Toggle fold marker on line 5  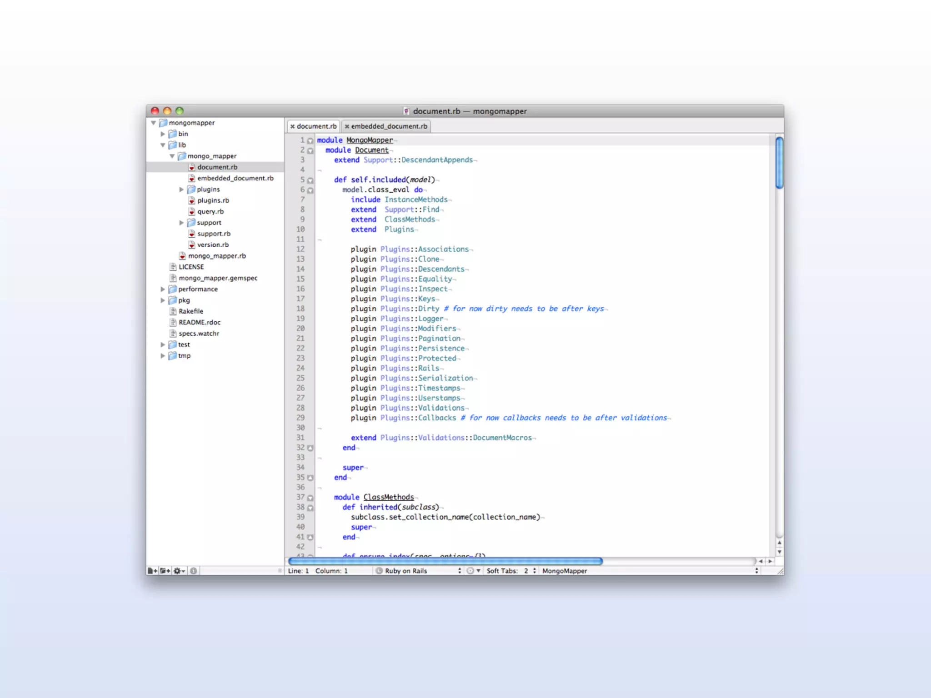coord(310,180)
